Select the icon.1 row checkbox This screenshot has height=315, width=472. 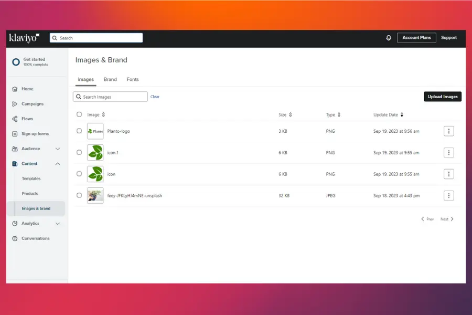coord(79,152)
